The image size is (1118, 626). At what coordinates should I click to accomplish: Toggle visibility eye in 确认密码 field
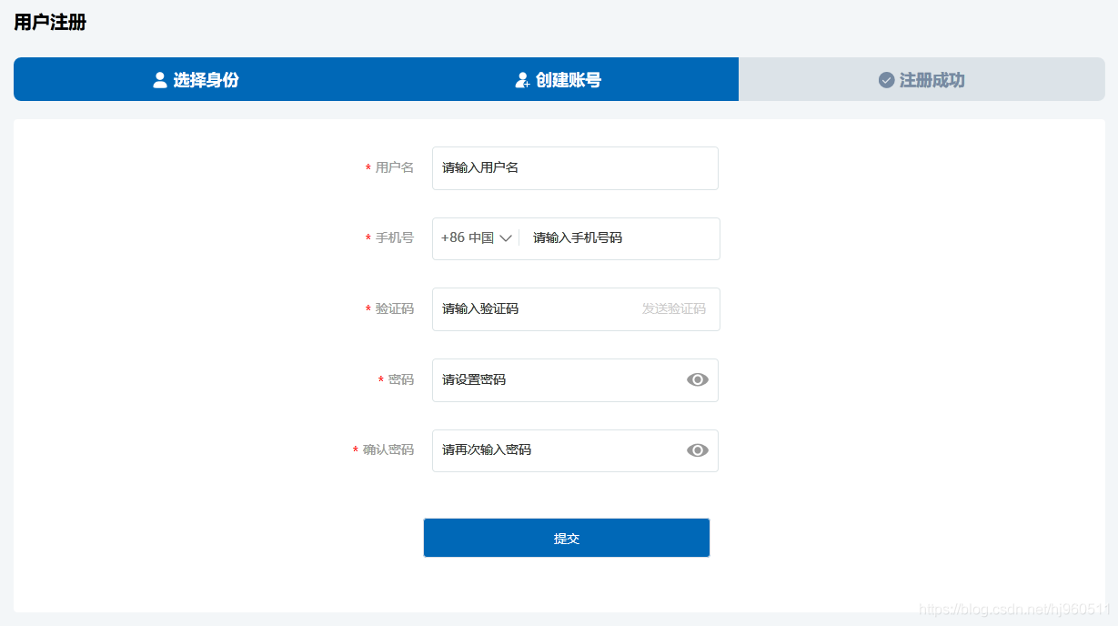click(698, 450)
